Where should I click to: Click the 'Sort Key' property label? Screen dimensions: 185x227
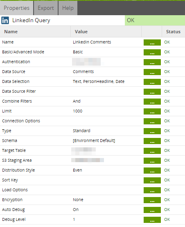(x=10, y=180)
